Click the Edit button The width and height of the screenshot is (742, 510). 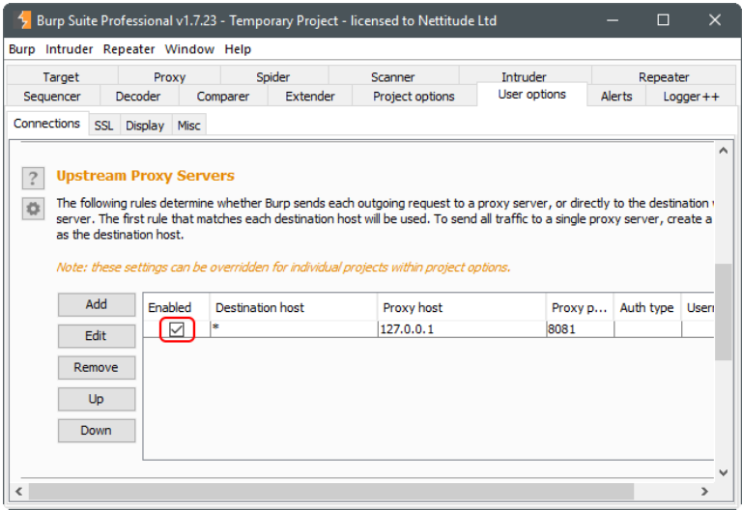(x=97, y=336)
